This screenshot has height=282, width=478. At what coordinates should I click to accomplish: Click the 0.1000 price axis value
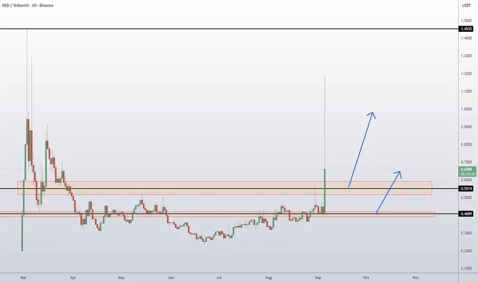coord(466,269)
